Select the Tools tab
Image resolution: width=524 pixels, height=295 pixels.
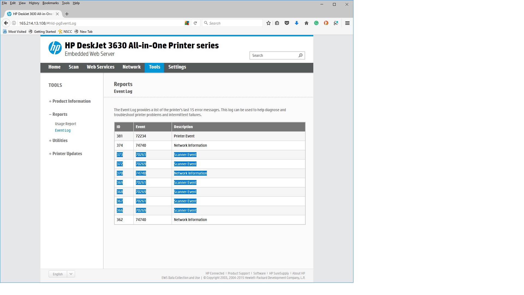tap(154, 67)
